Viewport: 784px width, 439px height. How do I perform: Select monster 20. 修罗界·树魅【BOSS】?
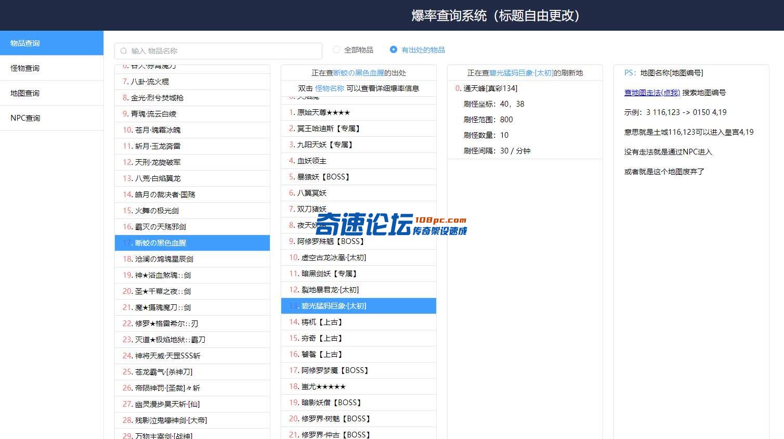(359, 419)
